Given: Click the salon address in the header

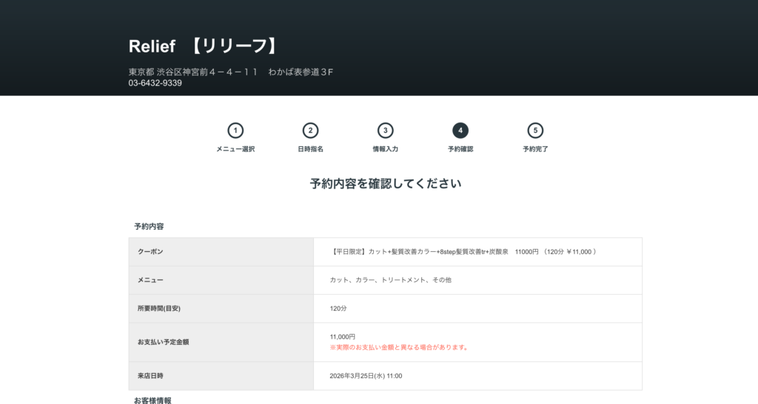Looking at the screenshot, I should coord(231,72).
